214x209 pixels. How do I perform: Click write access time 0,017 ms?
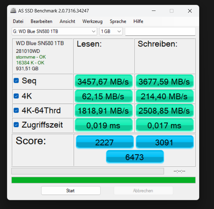[165, 125]
